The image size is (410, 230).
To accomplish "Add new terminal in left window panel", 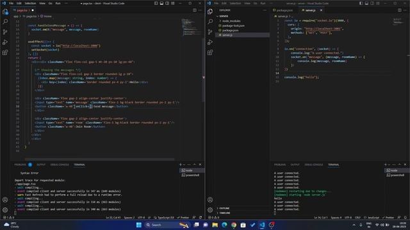I will (x=181, y=165).
